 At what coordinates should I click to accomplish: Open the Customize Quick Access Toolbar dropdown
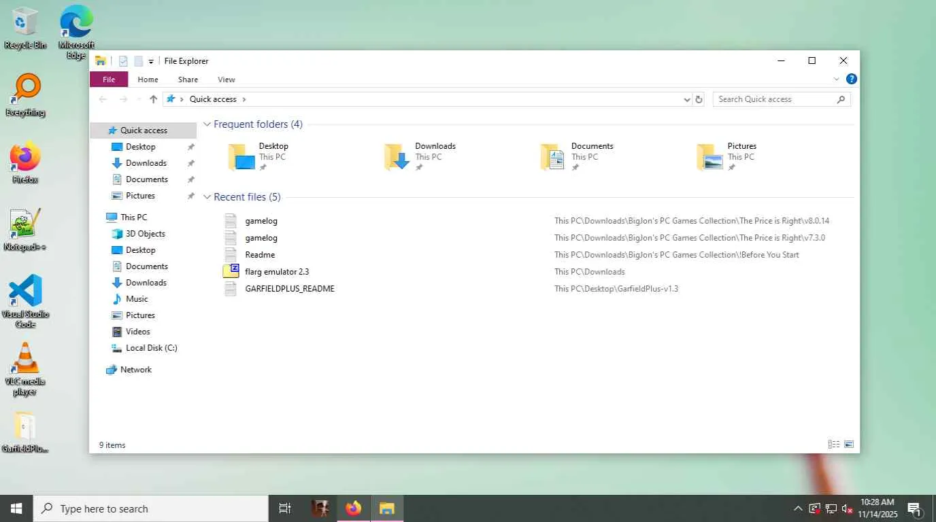(151, 61)
